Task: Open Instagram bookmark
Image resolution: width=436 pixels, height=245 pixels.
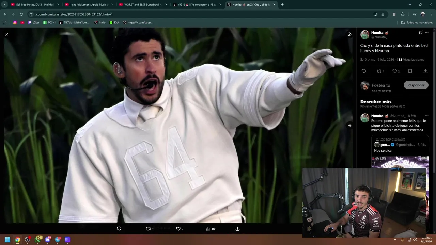Action: [x=15, y=23]
